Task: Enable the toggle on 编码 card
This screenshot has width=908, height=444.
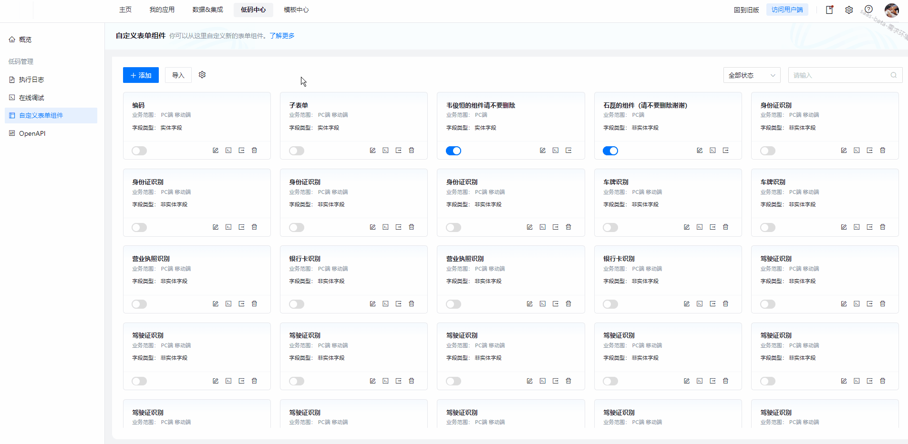Action: pyautogui.click(x=139, y=151)
